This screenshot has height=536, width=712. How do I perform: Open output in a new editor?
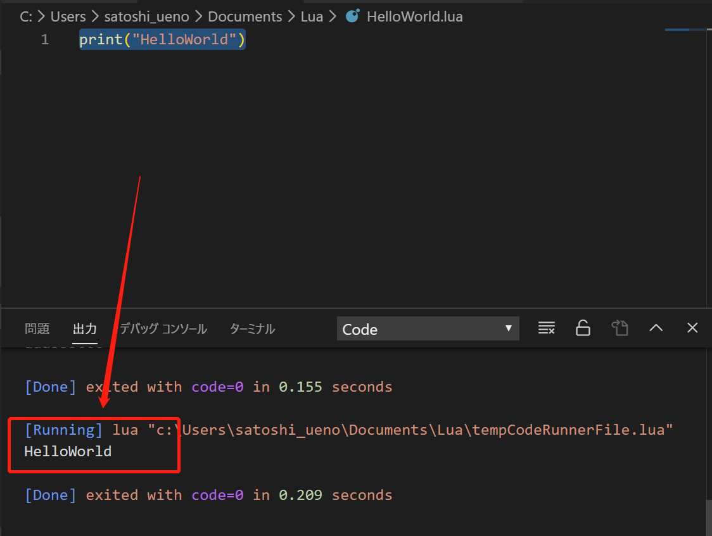point(620,328)
